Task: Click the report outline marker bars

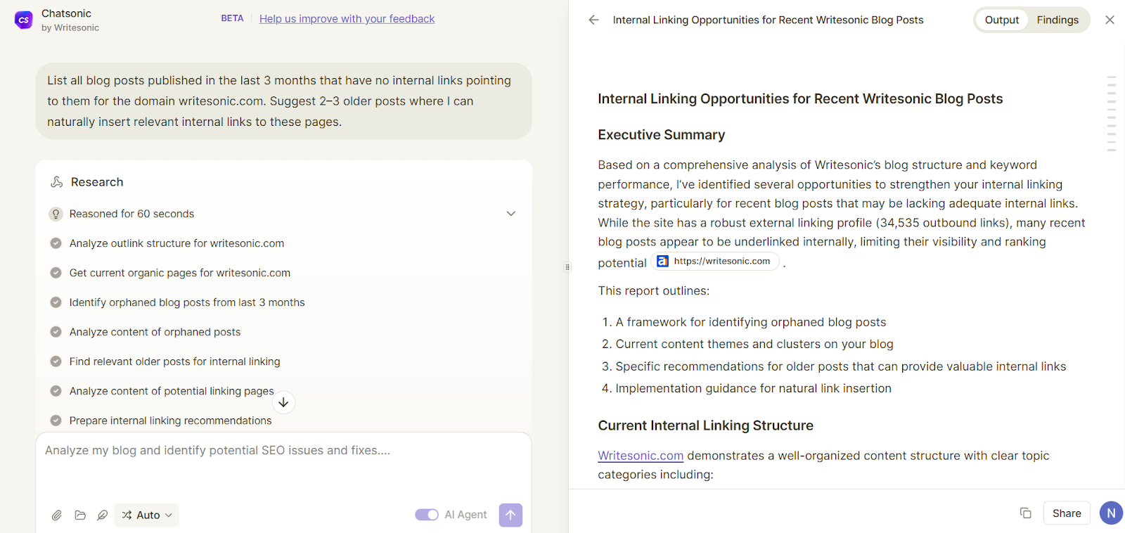Action: click(1112, 113)
